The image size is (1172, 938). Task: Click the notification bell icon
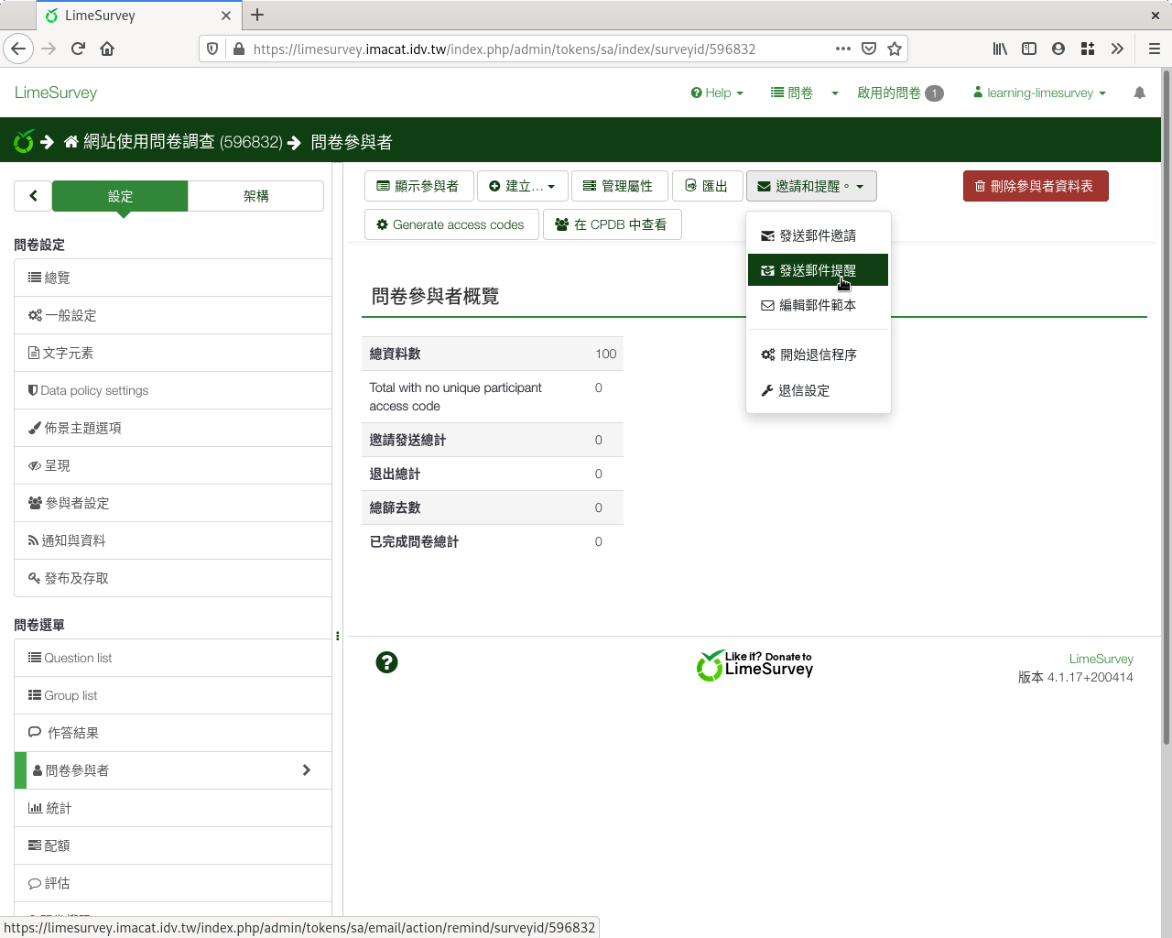coord(1139,93)
